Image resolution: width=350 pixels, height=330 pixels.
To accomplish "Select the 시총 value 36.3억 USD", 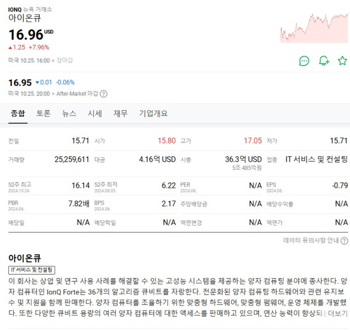I will pos(243,159).
